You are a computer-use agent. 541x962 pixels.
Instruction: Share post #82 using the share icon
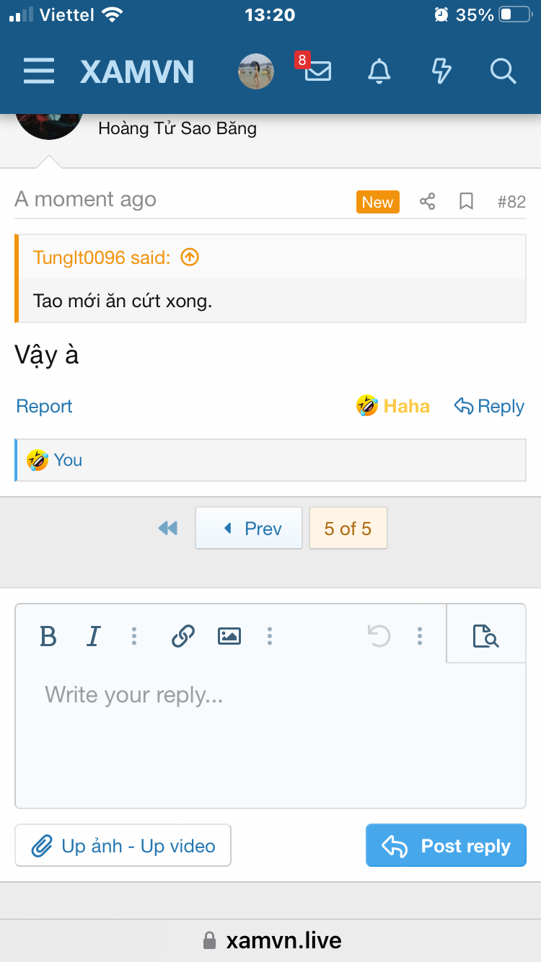[x=427, y=202]
